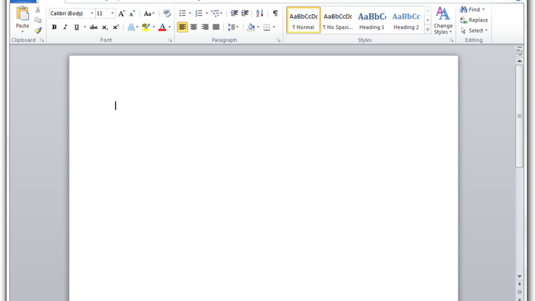The height and width of the screenshot is (301, 535).
Task: Toggle Italic formatting
Action: [x=65, y=26]
